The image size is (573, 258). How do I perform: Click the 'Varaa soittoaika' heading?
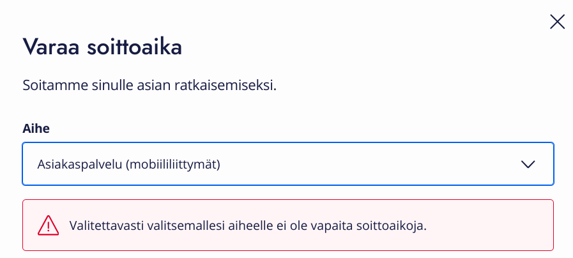(x=102, y=48)
